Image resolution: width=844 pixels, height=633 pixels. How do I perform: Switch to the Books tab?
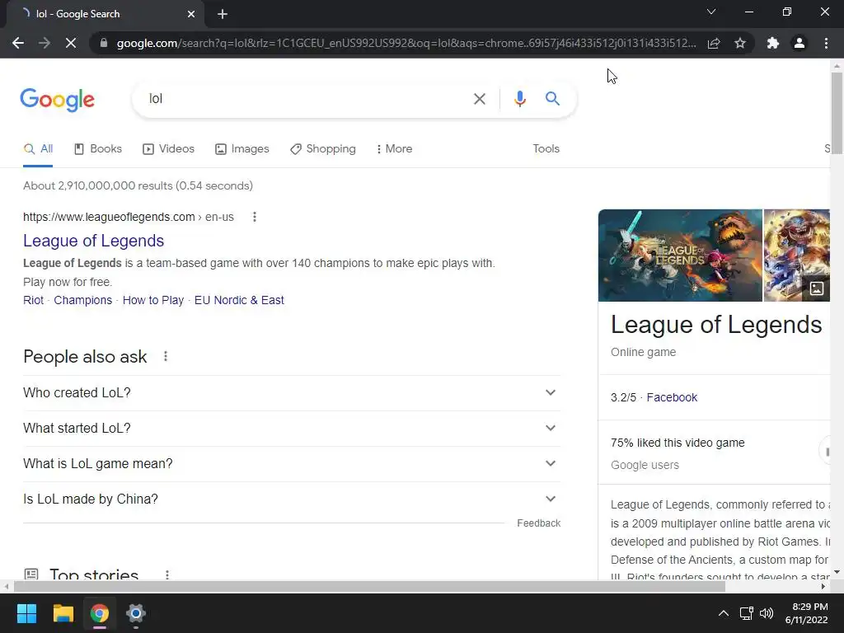[x=98, y=148]
